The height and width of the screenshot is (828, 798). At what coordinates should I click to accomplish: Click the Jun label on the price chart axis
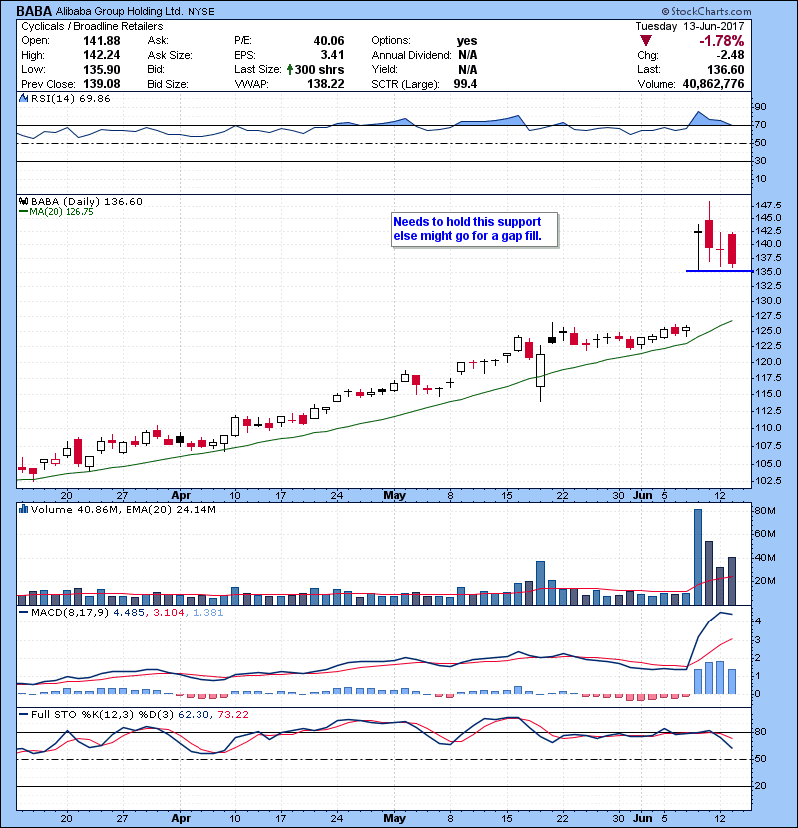coord(642,496)
